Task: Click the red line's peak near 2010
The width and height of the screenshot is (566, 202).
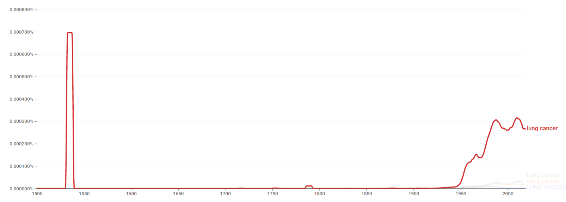Action: tap(517, 118)
